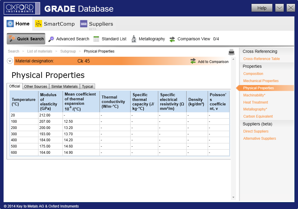The width and height of the screenshot is (298, 209).
Task: Select the Other Sources tab
Action: pos(35,86)
